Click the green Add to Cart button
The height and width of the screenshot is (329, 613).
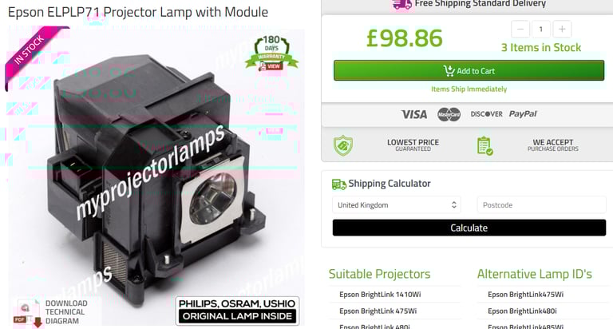coord(469,71)
